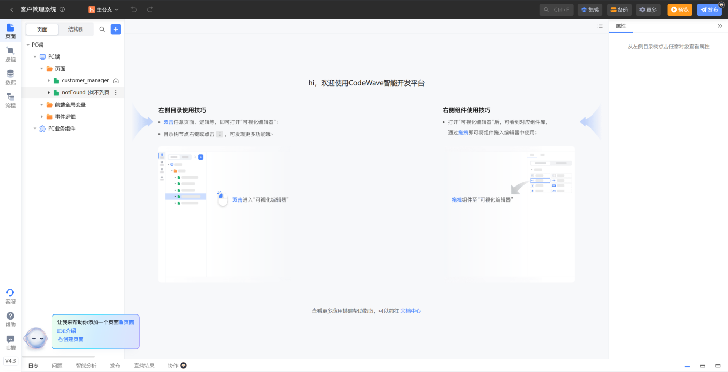Click the tree panel horizontal scrollbar
This screenshot has width=728, height=372.
[x=58, y=356]
